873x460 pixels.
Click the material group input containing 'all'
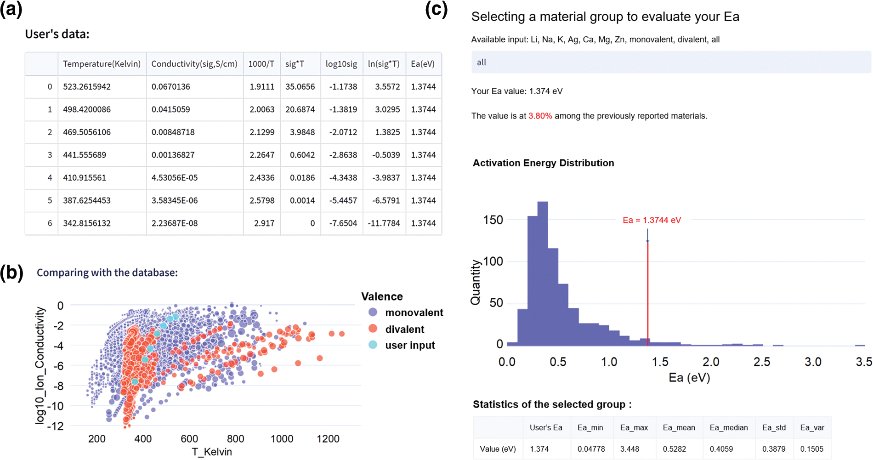671,62
